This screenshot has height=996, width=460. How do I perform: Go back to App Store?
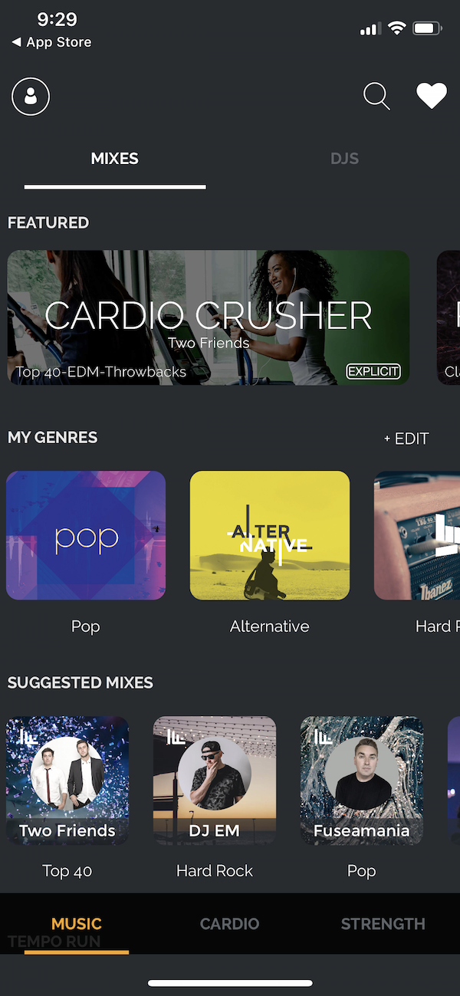[x=51, y=42]
